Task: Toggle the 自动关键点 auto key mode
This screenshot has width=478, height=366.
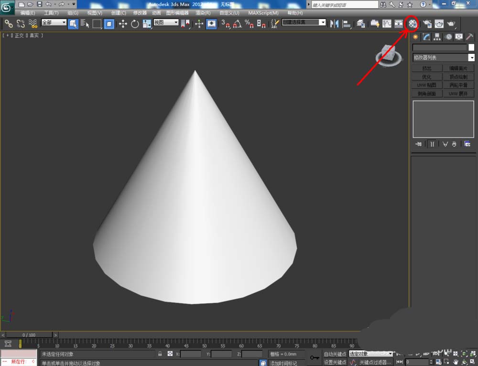Action: coord(335,354)
